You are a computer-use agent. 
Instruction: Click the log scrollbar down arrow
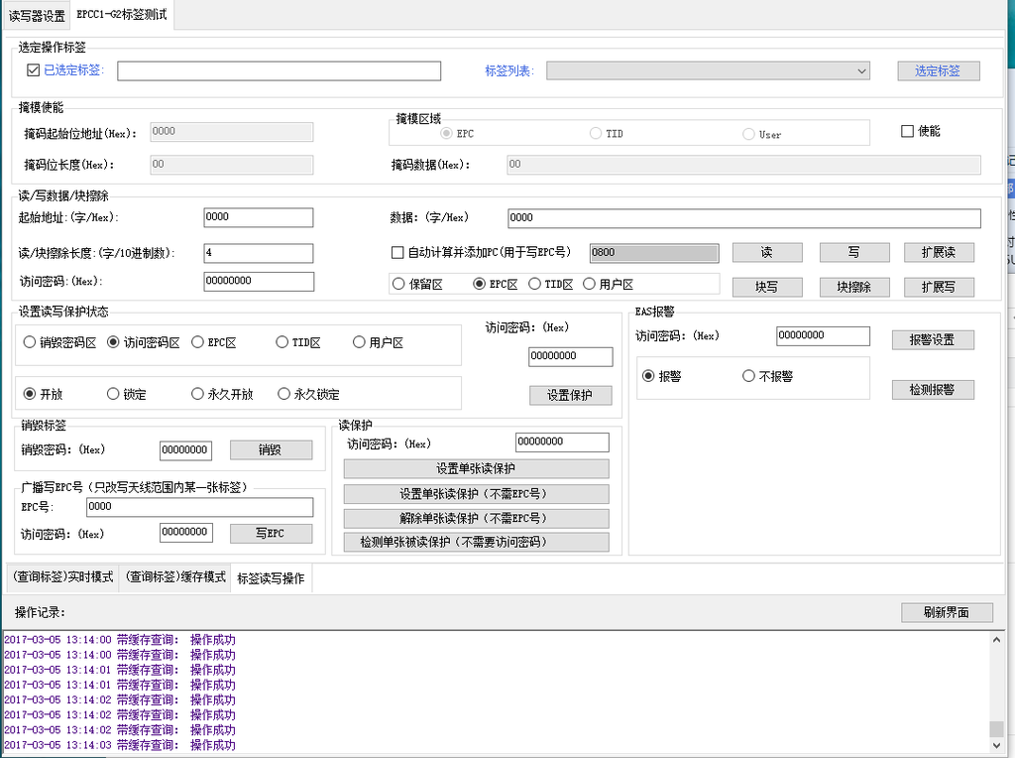click(997, 745)
